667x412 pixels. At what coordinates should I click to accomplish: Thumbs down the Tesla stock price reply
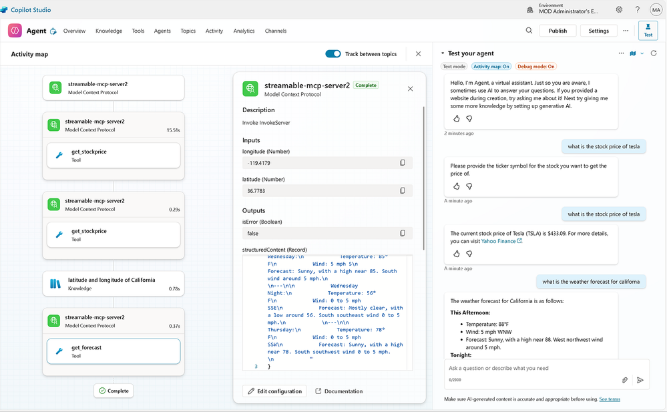click(x=469, y=254)
